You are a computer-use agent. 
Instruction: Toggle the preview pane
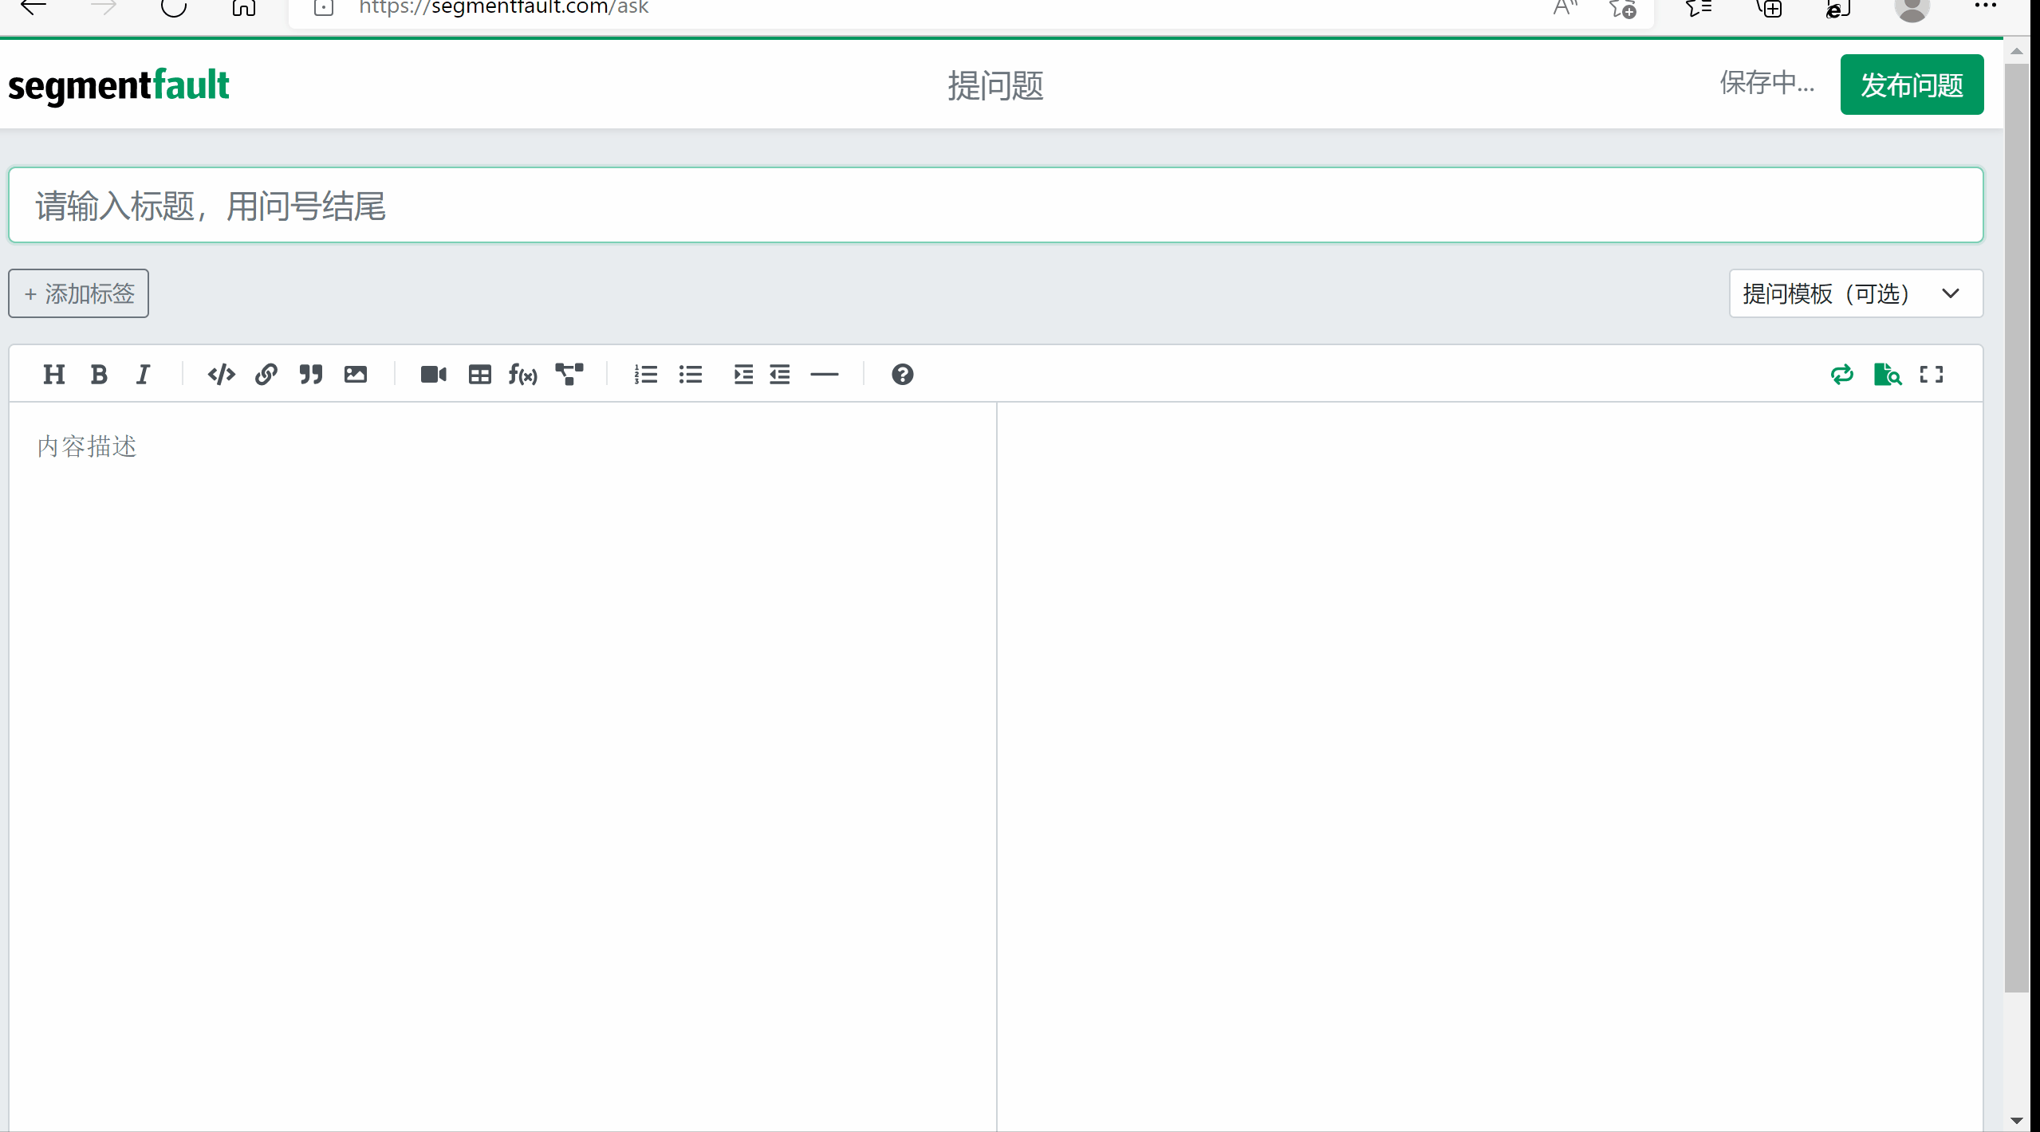coord(1887,374)
